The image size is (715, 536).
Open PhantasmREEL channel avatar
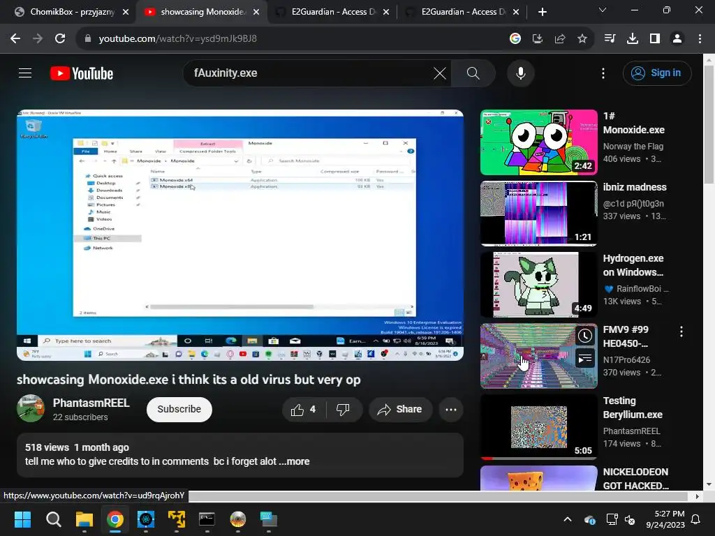31,408
